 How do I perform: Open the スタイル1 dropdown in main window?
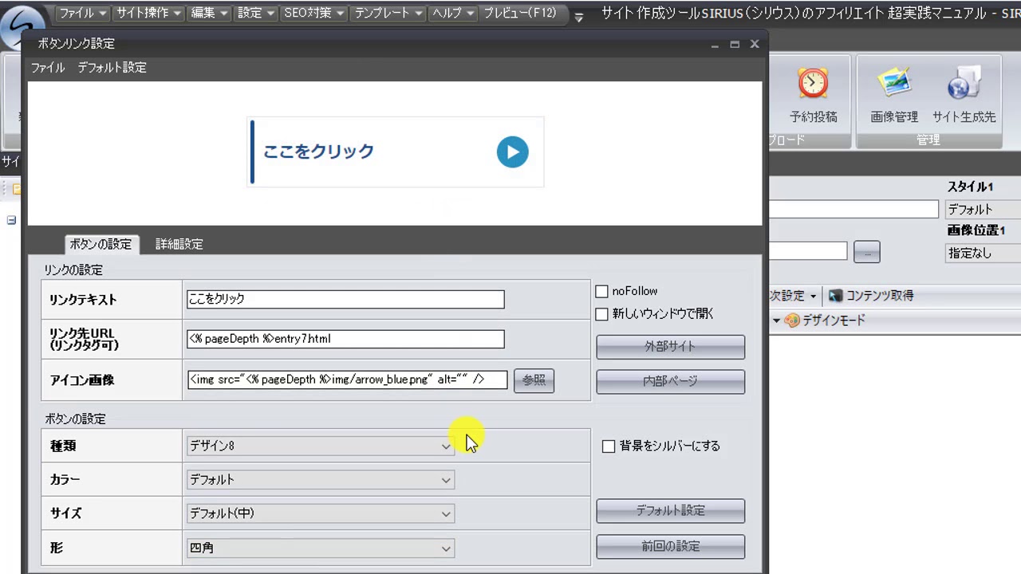coord(983,210)
